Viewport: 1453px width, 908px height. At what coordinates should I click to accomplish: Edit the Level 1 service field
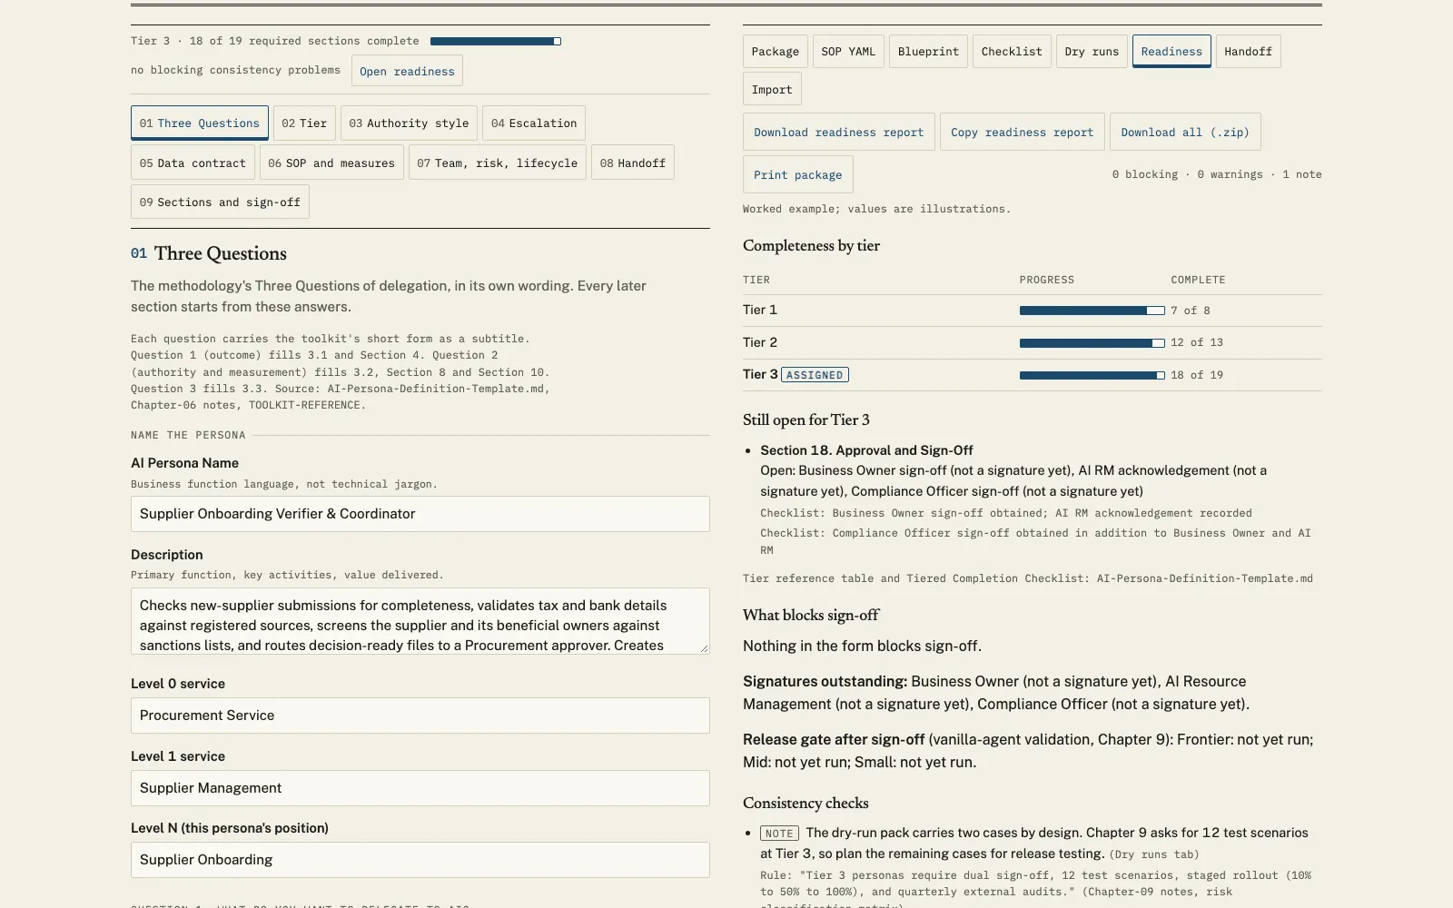(x=420, y=788)
